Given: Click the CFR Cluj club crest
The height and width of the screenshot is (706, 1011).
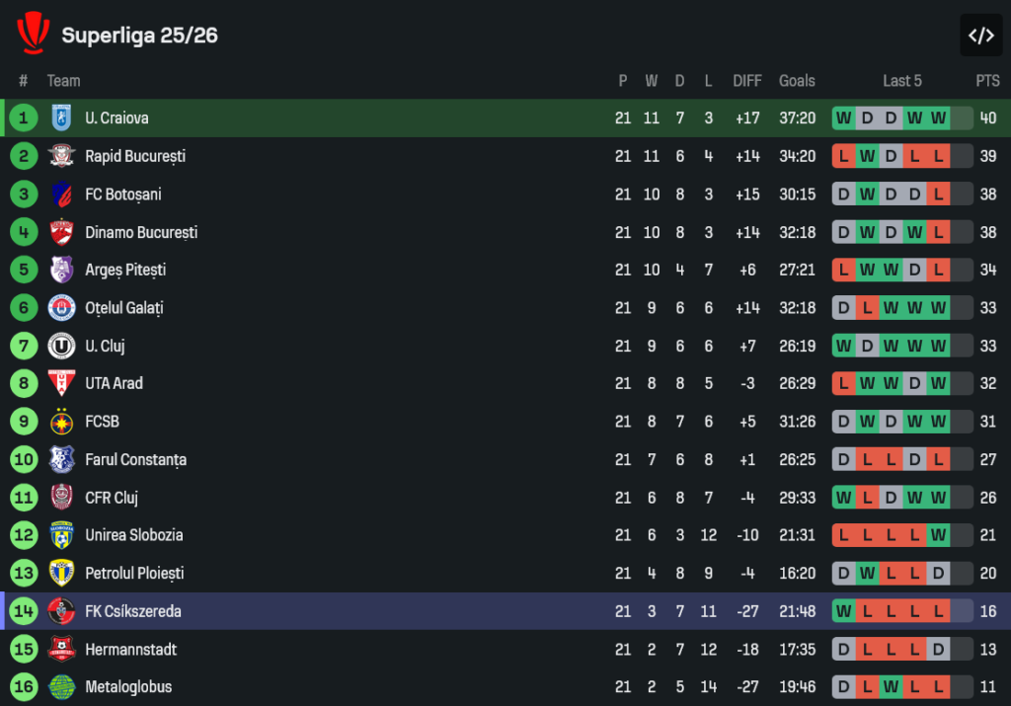Looking at the screenshot, I should [x=61, y=498].
